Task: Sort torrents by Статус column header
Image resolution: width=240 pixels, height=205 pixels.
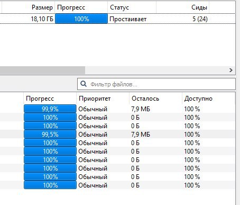Action: coord(119,7)
